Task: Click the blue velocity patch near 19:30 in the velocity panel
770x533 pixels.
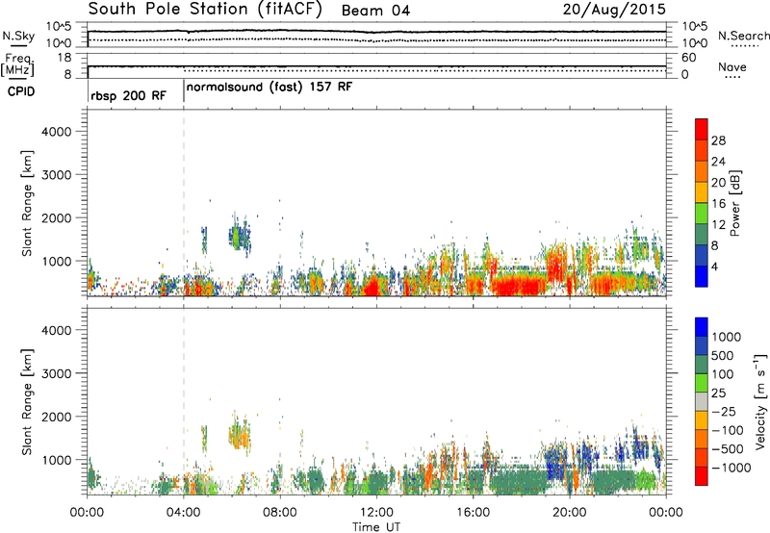Action: [x=554, y=462]
